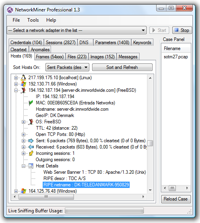This screenshot has height=223, width=200.
Task: Expand the Received packets node
Action: click(x=24, y=147)
